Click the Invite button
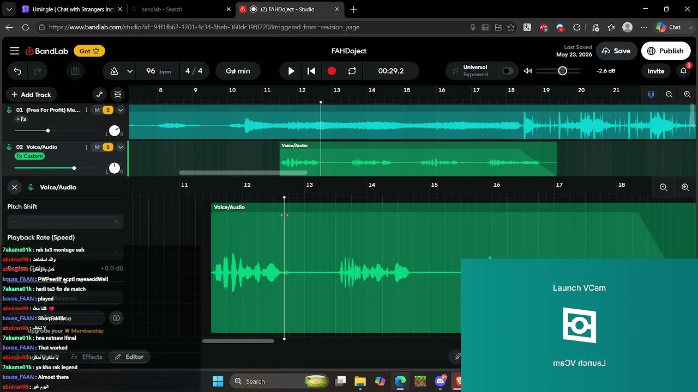 coord(656,71)
